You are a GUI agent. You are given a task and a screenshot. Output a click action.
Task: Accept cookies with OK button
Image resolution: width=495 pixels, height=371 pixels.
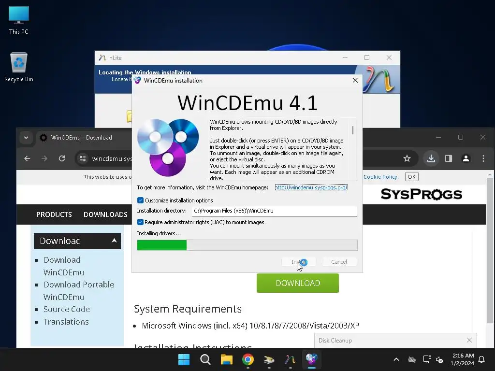[412, 177]
